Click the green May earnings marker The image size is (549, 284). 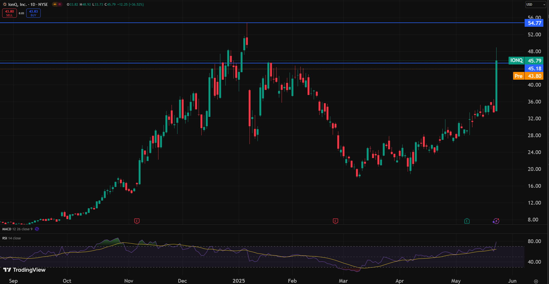point(467,221)
